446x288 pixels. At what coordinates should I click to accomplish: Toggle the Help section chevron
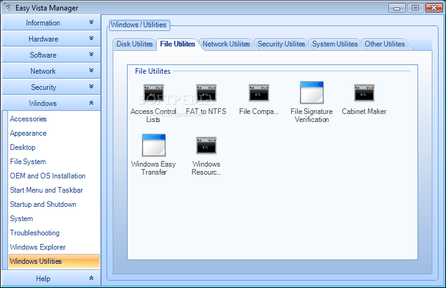coord(91,278)
